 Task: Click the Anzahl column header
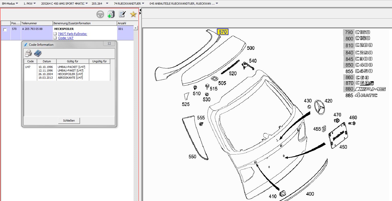tap(125, 23)
